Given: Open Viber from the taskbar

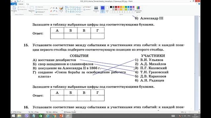Looking at the screenshot, I should pos(27,116).
